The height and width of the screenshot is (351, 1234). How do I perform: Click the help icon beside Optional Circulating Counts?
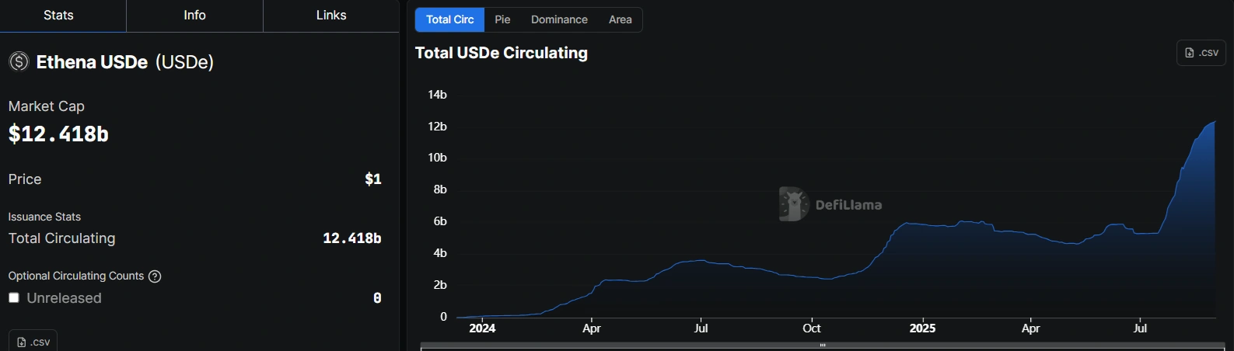point(155,276)
